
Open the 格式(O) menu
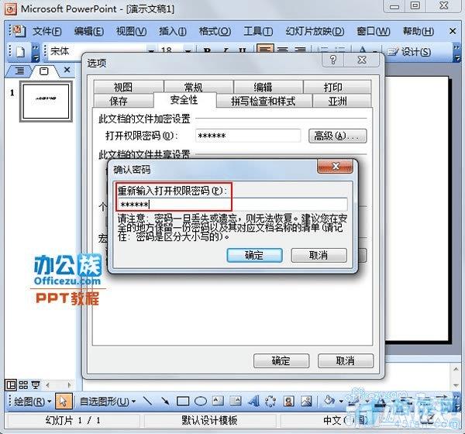coord(215,31)
